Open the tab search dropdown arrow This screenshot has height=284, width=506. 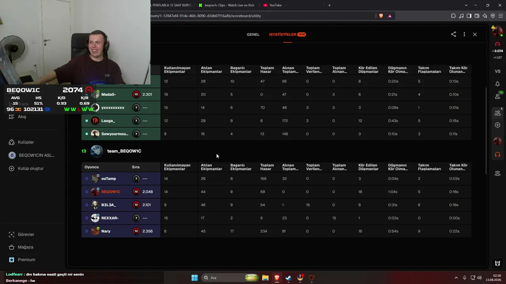click(x=466, y=5)
